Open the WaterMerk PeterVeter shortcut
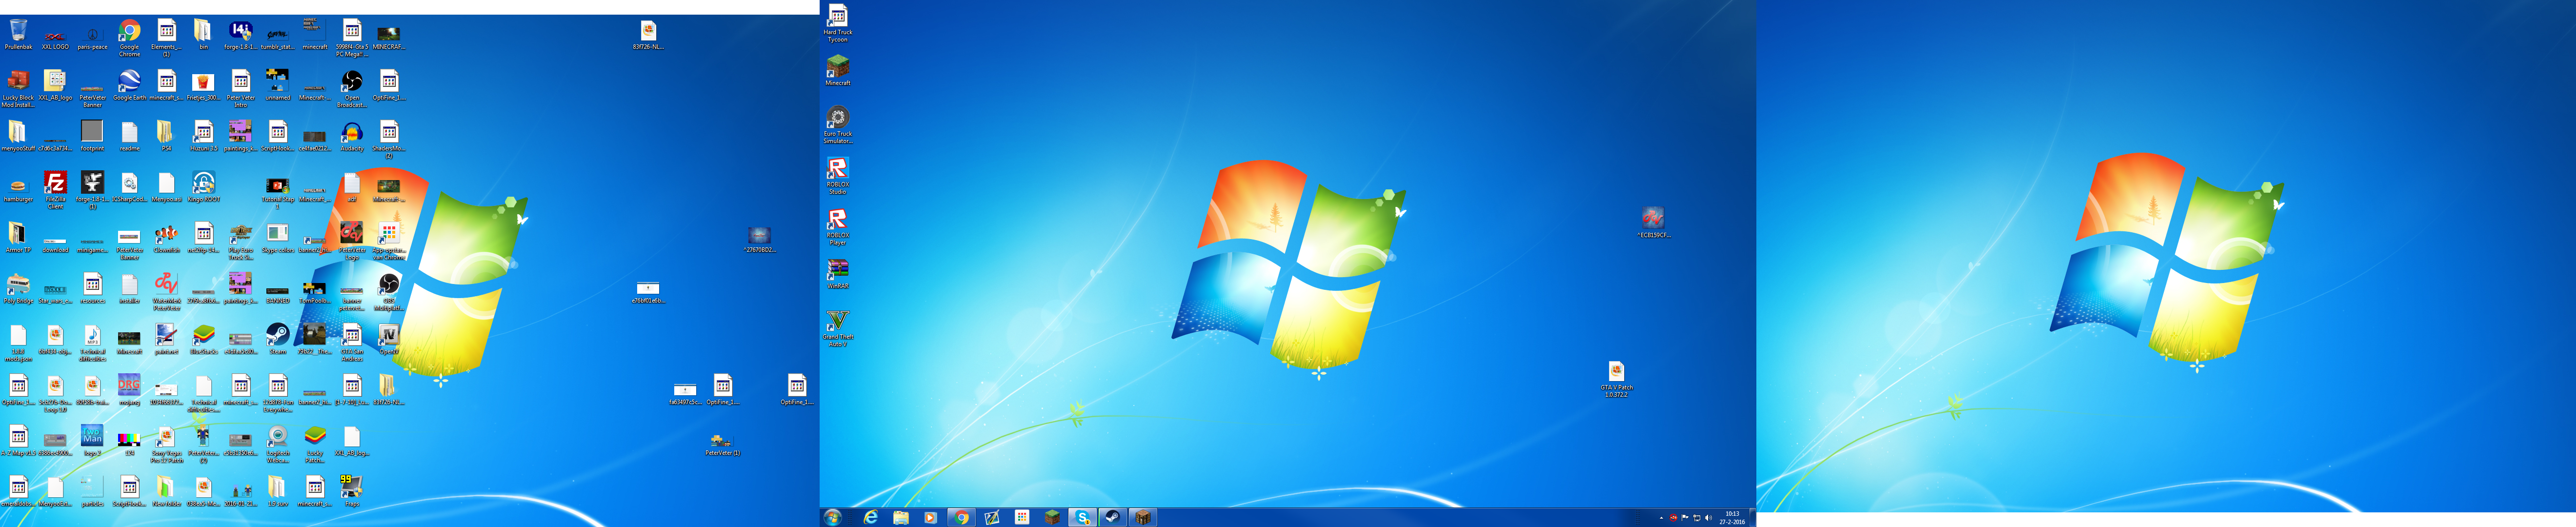This screenshot has height=527, width=2576. pos(166,292)
